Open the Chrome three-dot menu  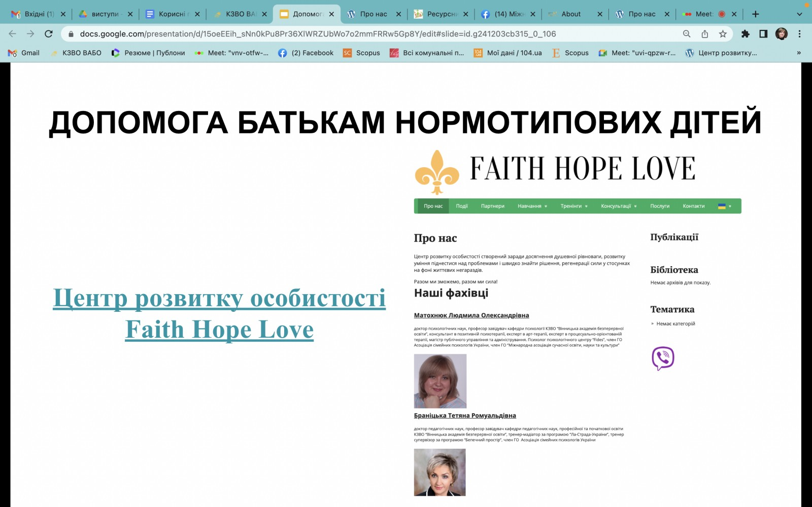(799, 34)
